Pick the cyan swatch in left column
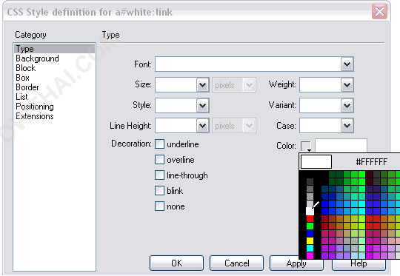Viewport: 400px width, 276px height. coord(310,248)
